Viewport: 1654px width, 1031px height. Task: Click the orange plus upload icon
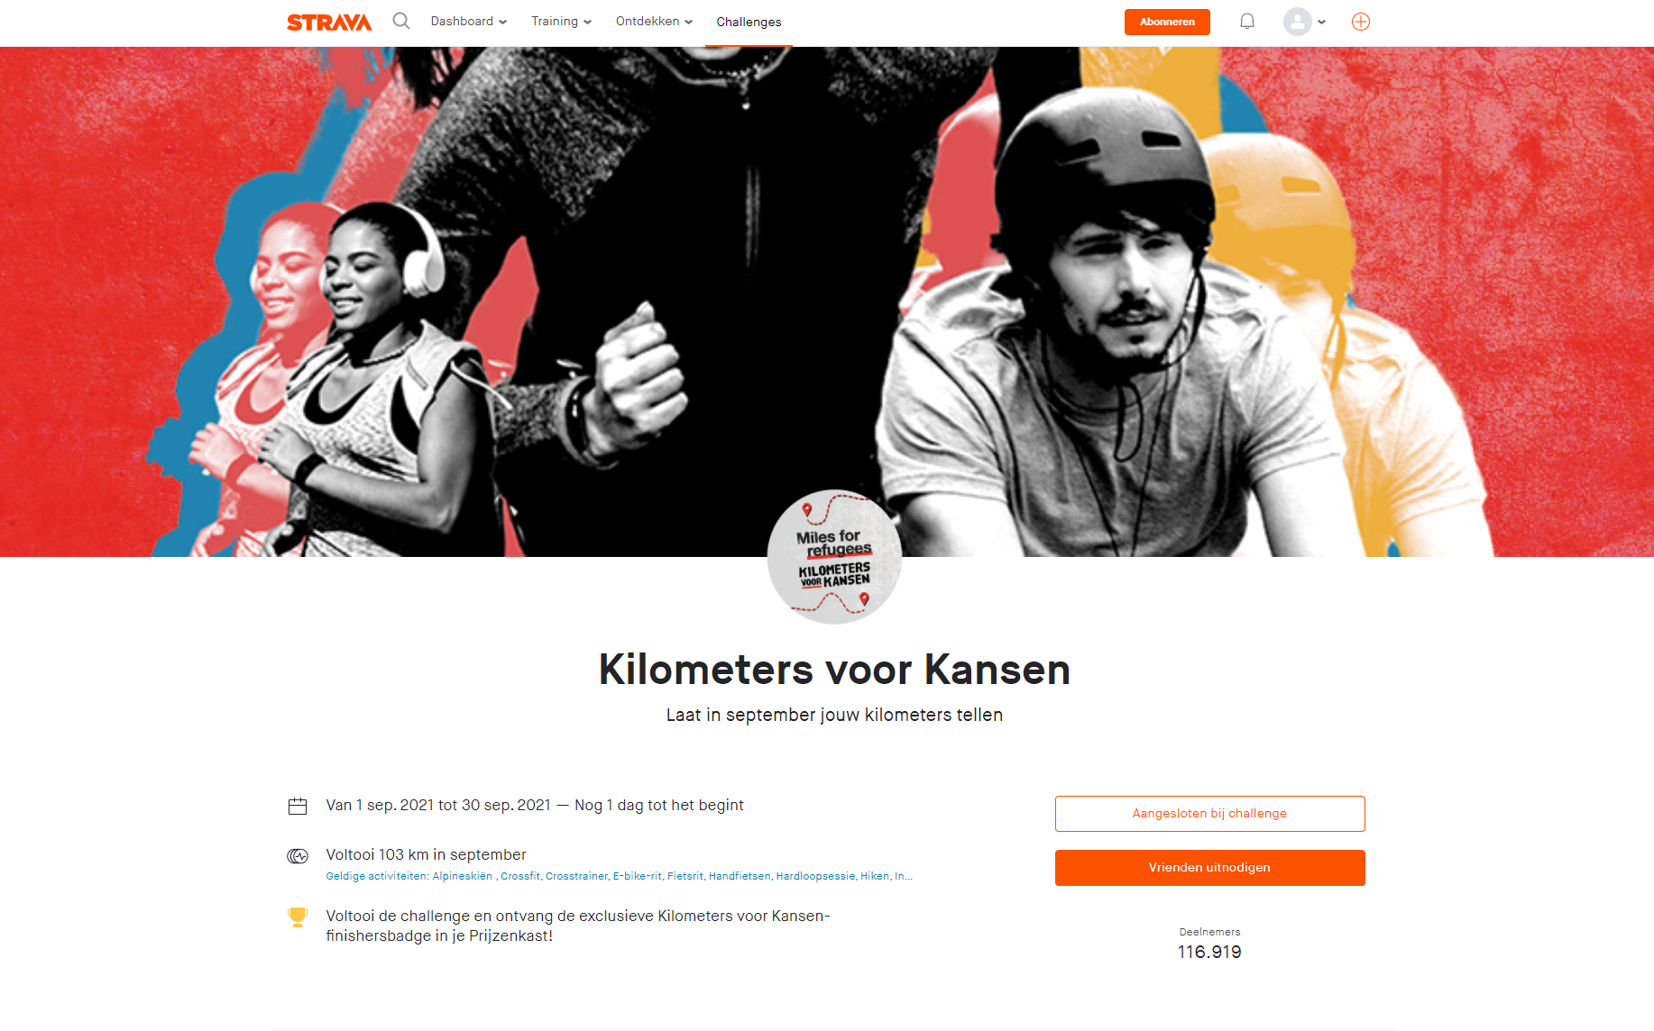(x=1361, y=22)
